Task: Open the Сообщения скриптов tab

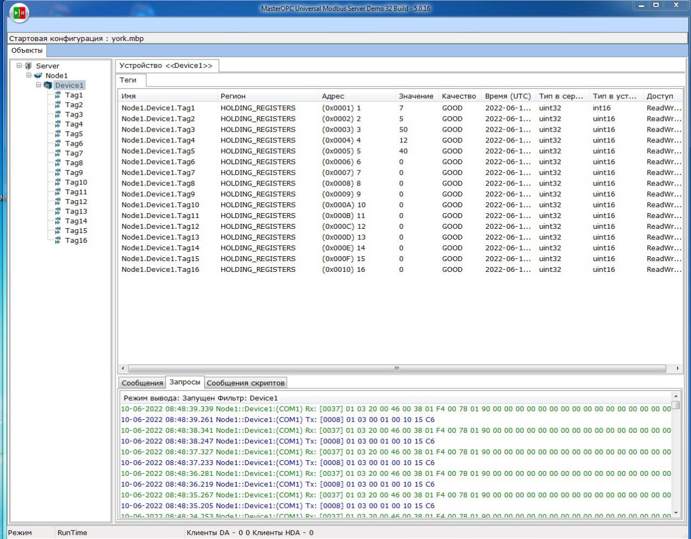Action: (x=246, y=383)
